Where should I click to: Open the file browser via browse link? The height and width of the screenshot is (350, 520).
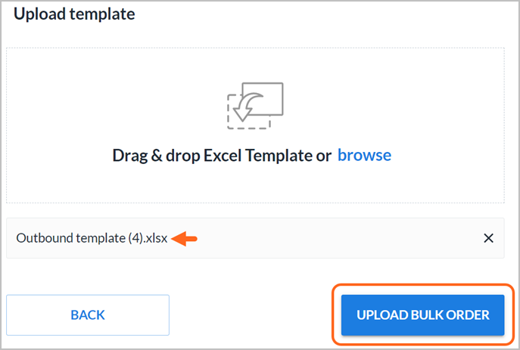pyautogui.click(x=364, y=155)
